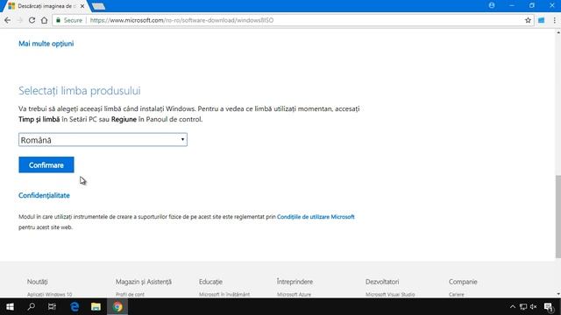Open Task View on the taskbar
561x315 pixels.
point(52,307)
